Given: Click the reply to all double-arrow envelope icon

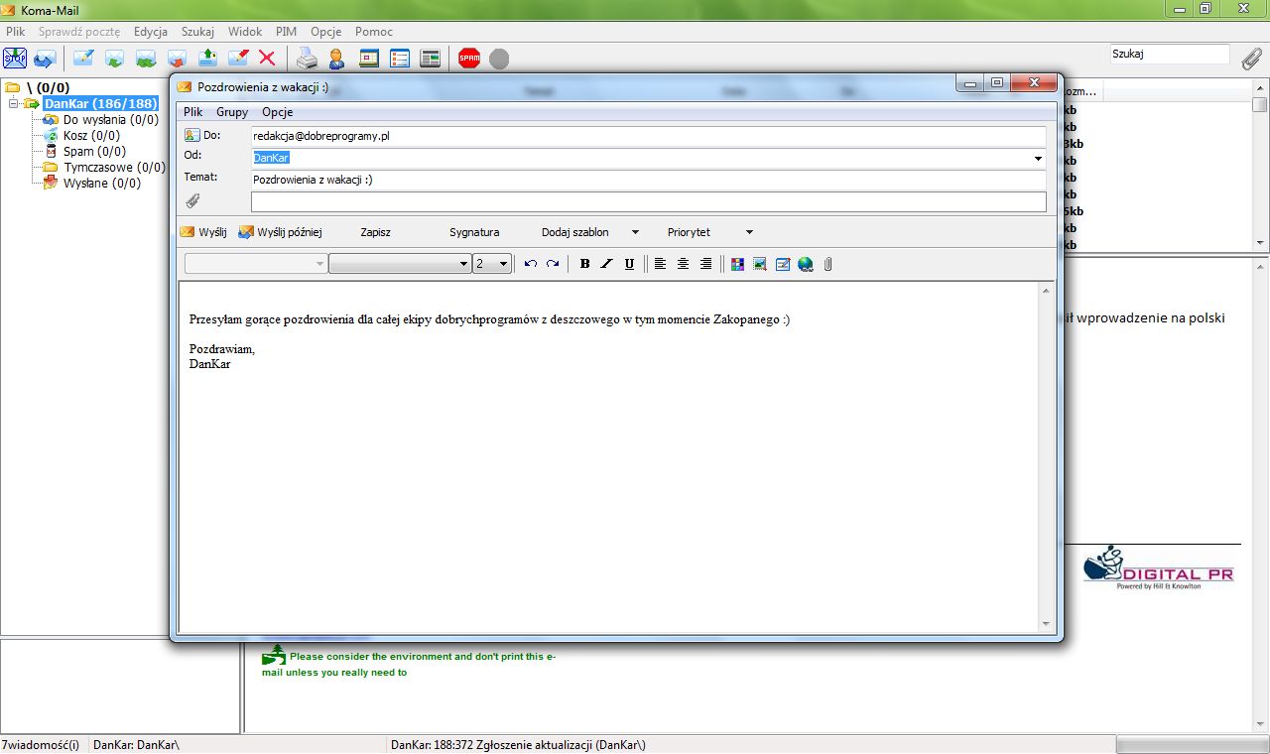Looking at the screenshot, I should click(146, 59).
